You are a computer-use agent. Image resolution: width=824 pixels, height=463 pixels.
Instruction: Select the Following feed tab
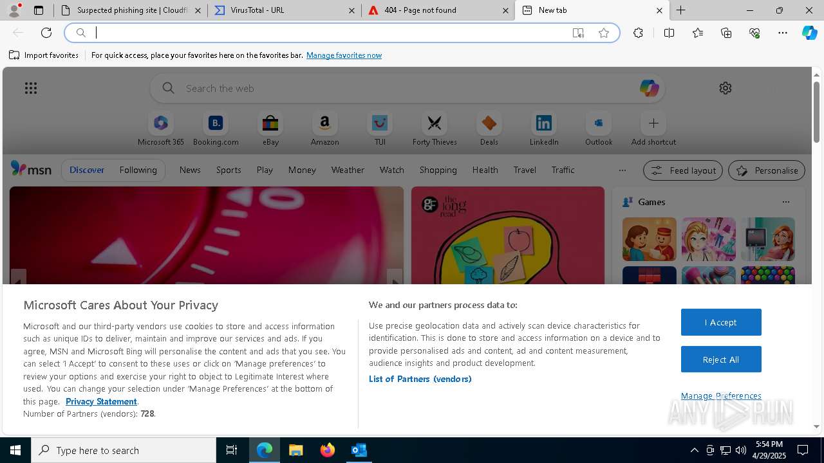pos(138,170)
